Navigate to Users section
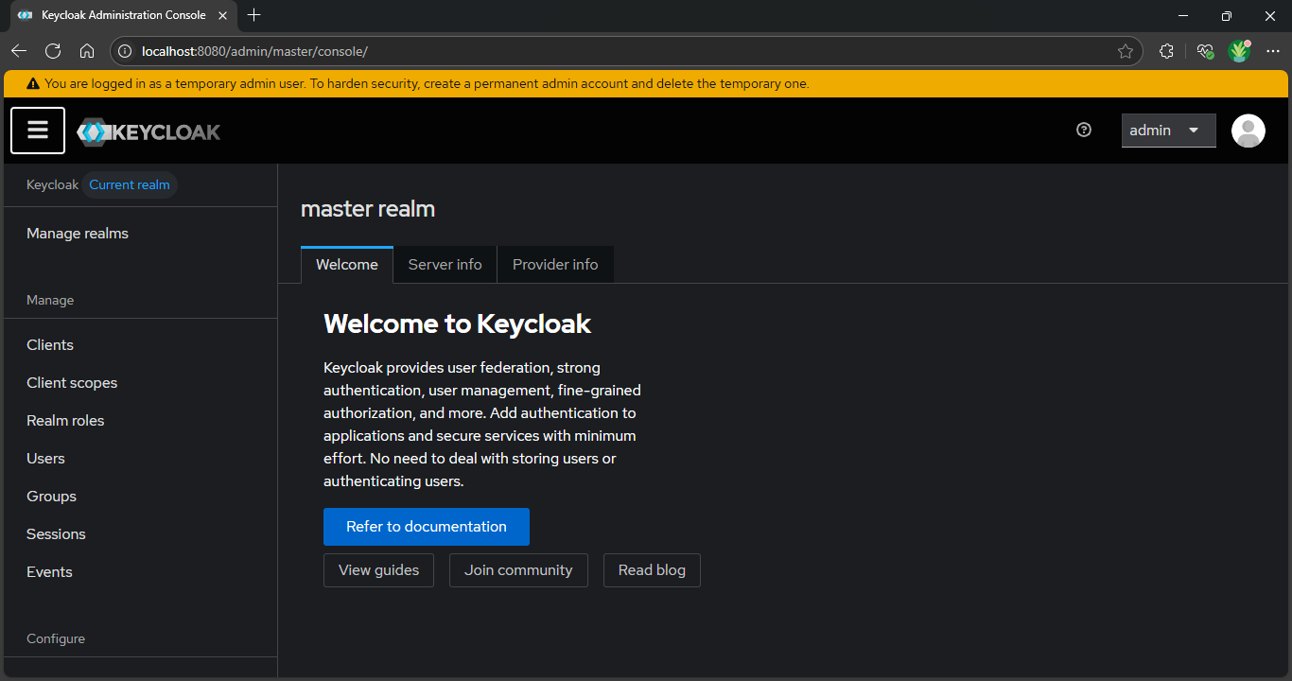This screenshot has width=1292, height=681. coord(45,459)
